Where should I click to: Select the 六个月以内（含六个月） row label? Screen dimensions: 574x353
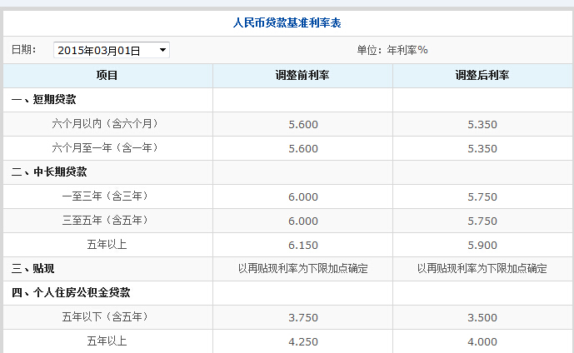105,124
